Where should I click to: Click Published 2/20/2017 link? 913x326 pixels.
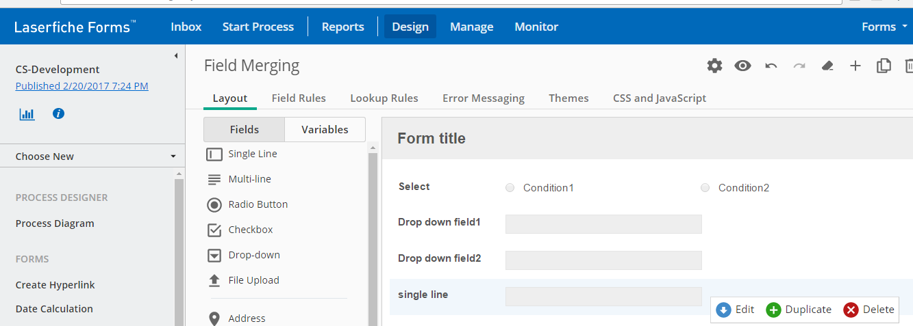tap(82, 86)
